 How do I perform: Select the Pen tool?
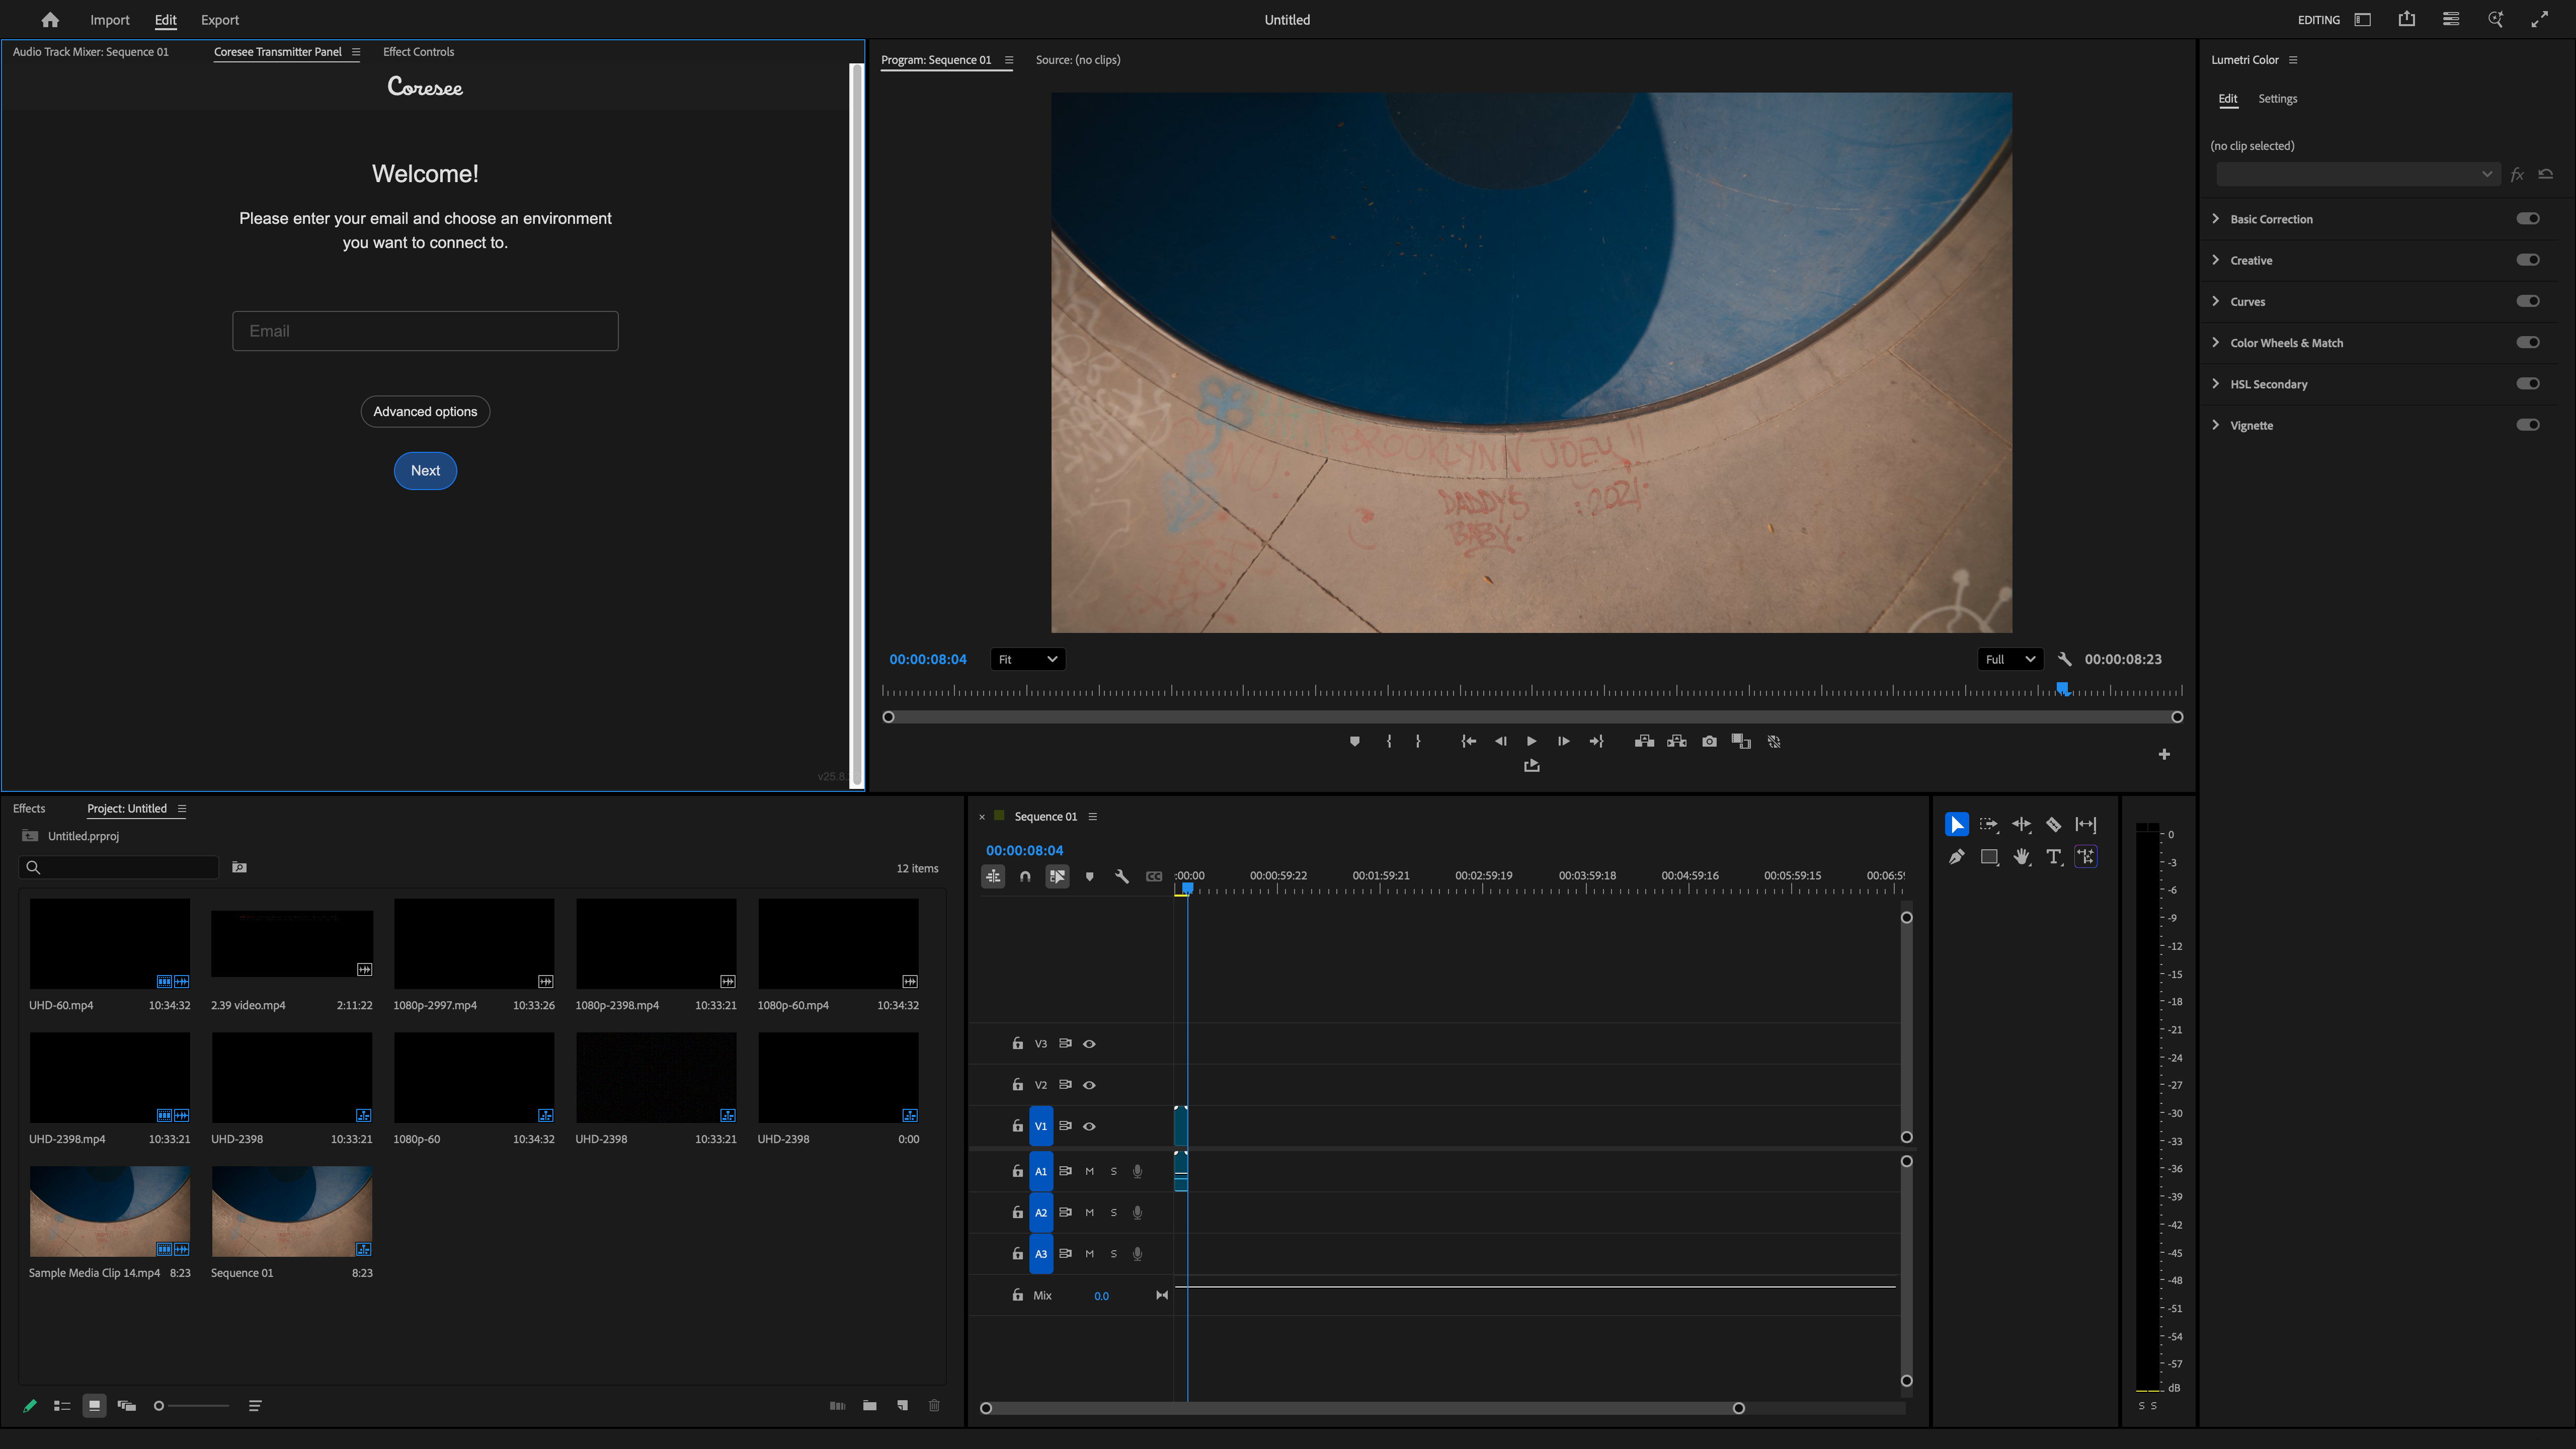[x=1956, y=857]
